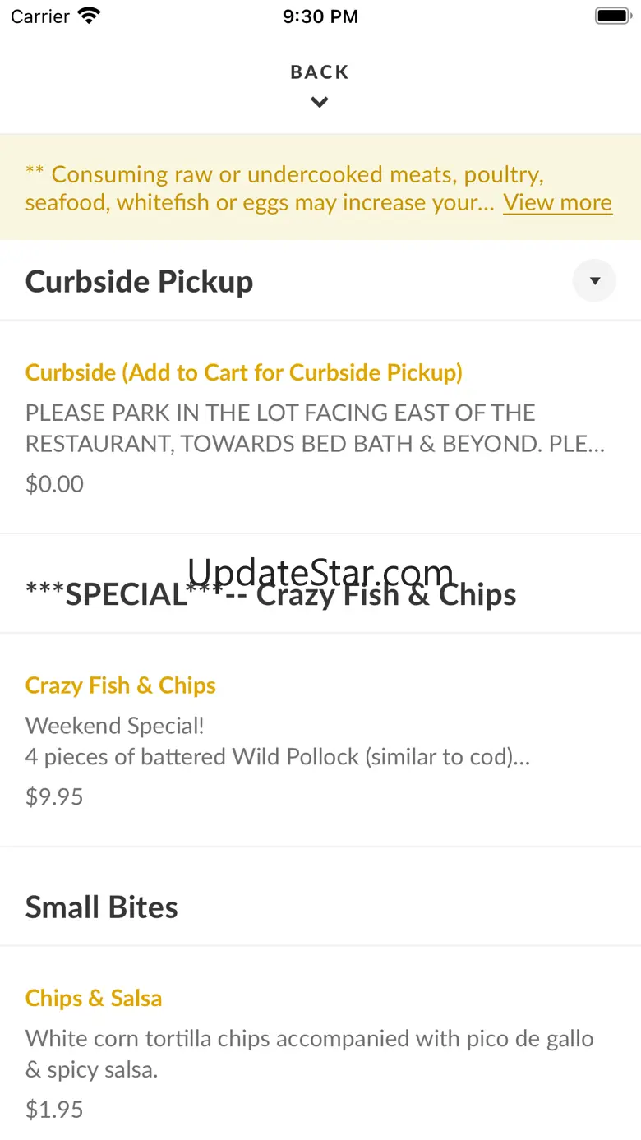641x1140 pixels.
Task: Tap the $9.95 price of Crazy Fish & Chips
Action: pos(54,796)
